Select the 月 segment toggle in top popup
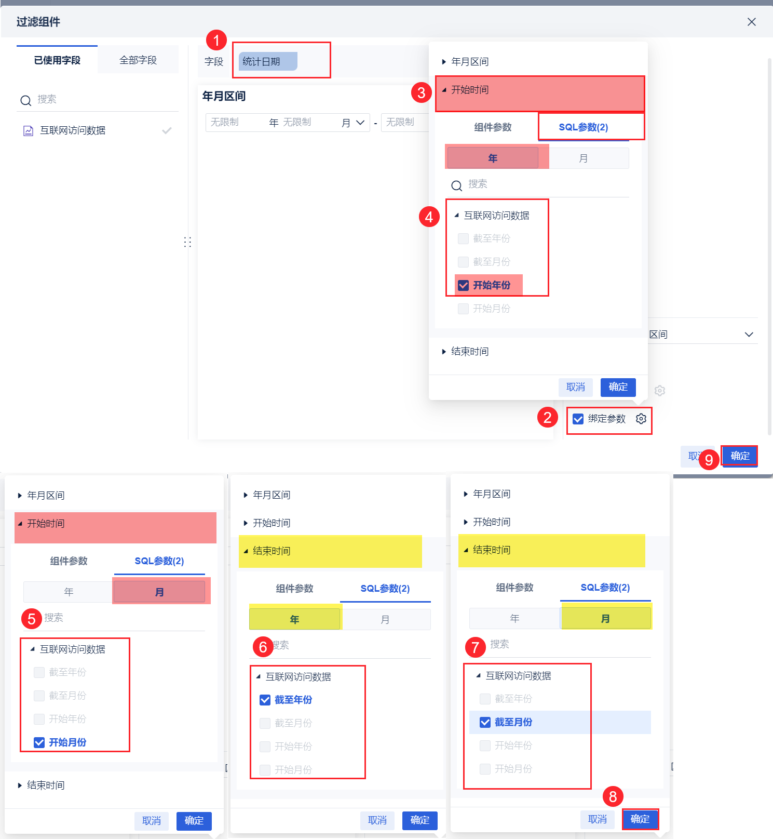 point(583,158)
